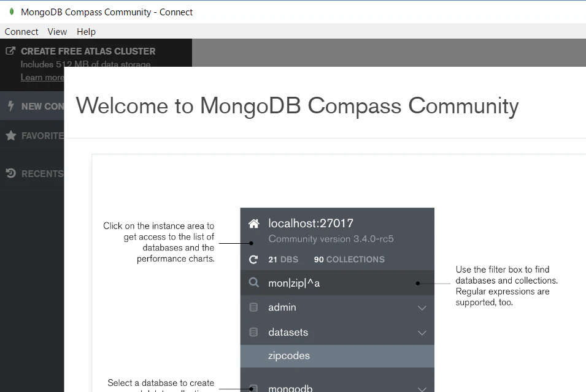Viewport: 586px width, 392px height.
Task: Open the Connect menu
Action: [x=21, y=32]
